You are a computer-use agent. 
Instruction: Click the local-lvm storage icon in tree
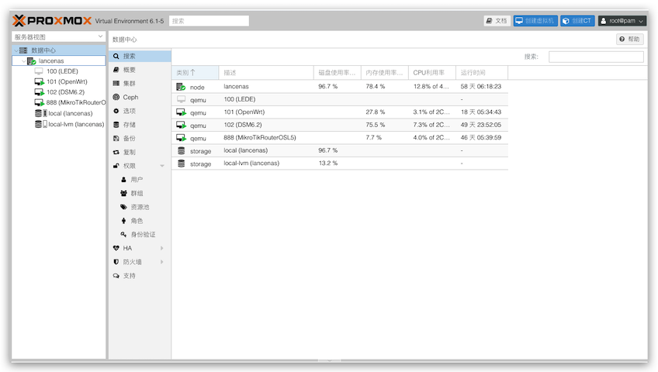click(x=40, y=123)
